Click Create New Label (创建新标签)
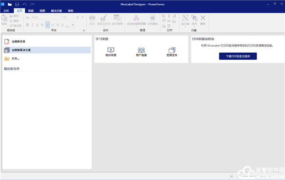This screenshot has height=180, width=285. (47, 41)
